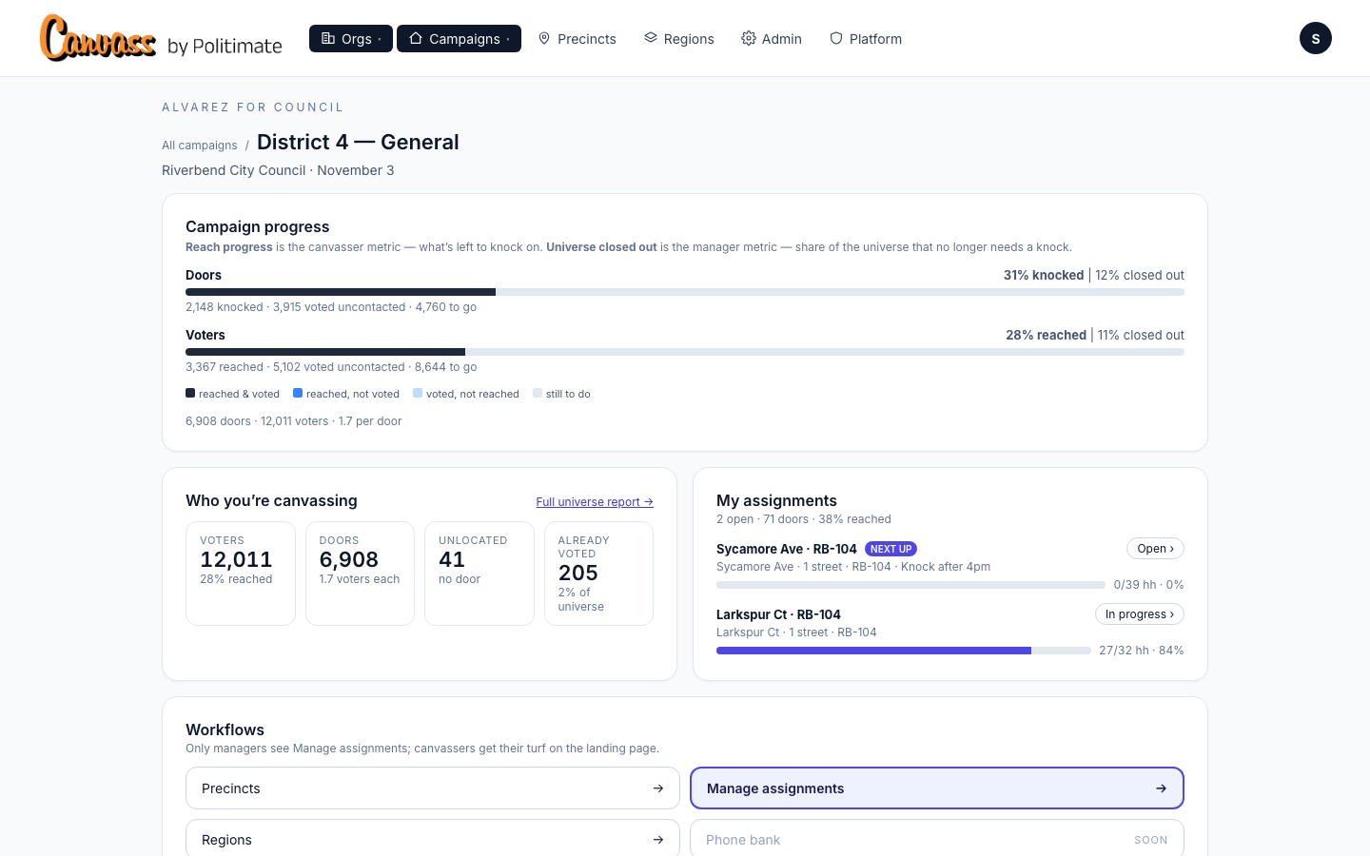Click the shield icon beside Platform
The width and height of the screenshot is (1370, 856).
coord(836,38)
